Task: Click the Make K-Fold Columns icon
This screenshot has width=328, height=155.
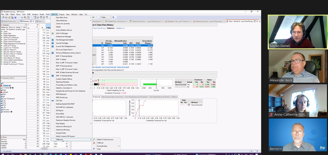Action: click(x=94, y=140)
